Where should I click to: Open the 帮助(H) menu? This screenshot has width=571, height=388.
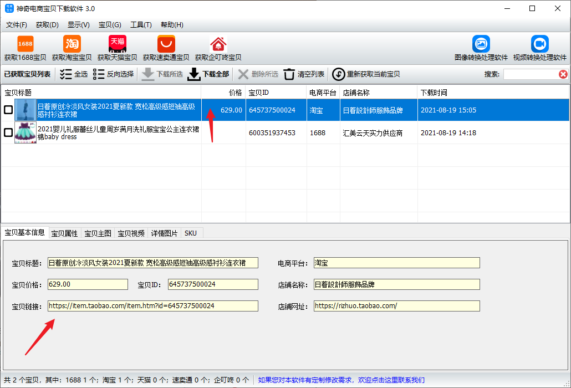[x=172, y=25]
